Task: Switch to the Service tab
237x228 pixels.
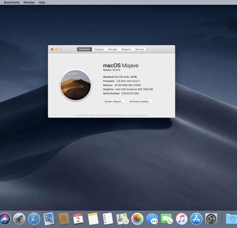Action: point(139,49)
